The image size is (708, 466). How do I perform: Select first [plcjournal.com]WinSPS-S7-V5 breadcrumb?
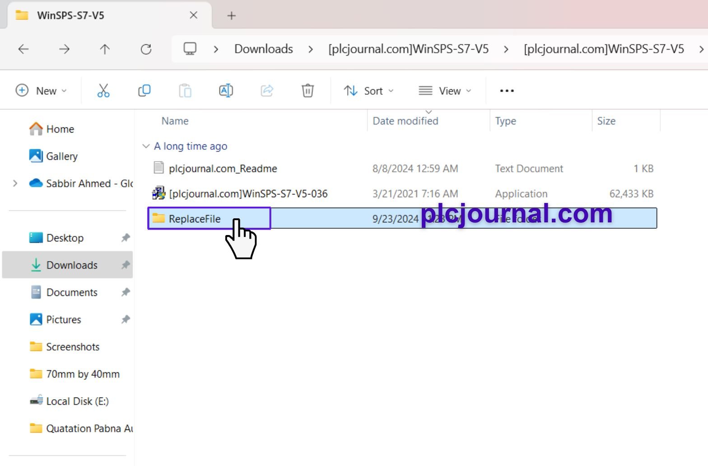(x=408, y=49)
